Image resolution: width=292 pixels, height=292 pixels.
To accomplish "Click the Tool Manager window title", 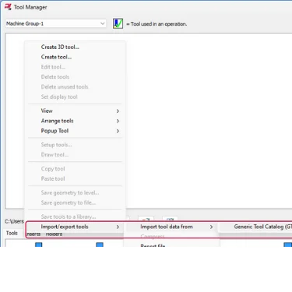I will [x=30, y=7].
